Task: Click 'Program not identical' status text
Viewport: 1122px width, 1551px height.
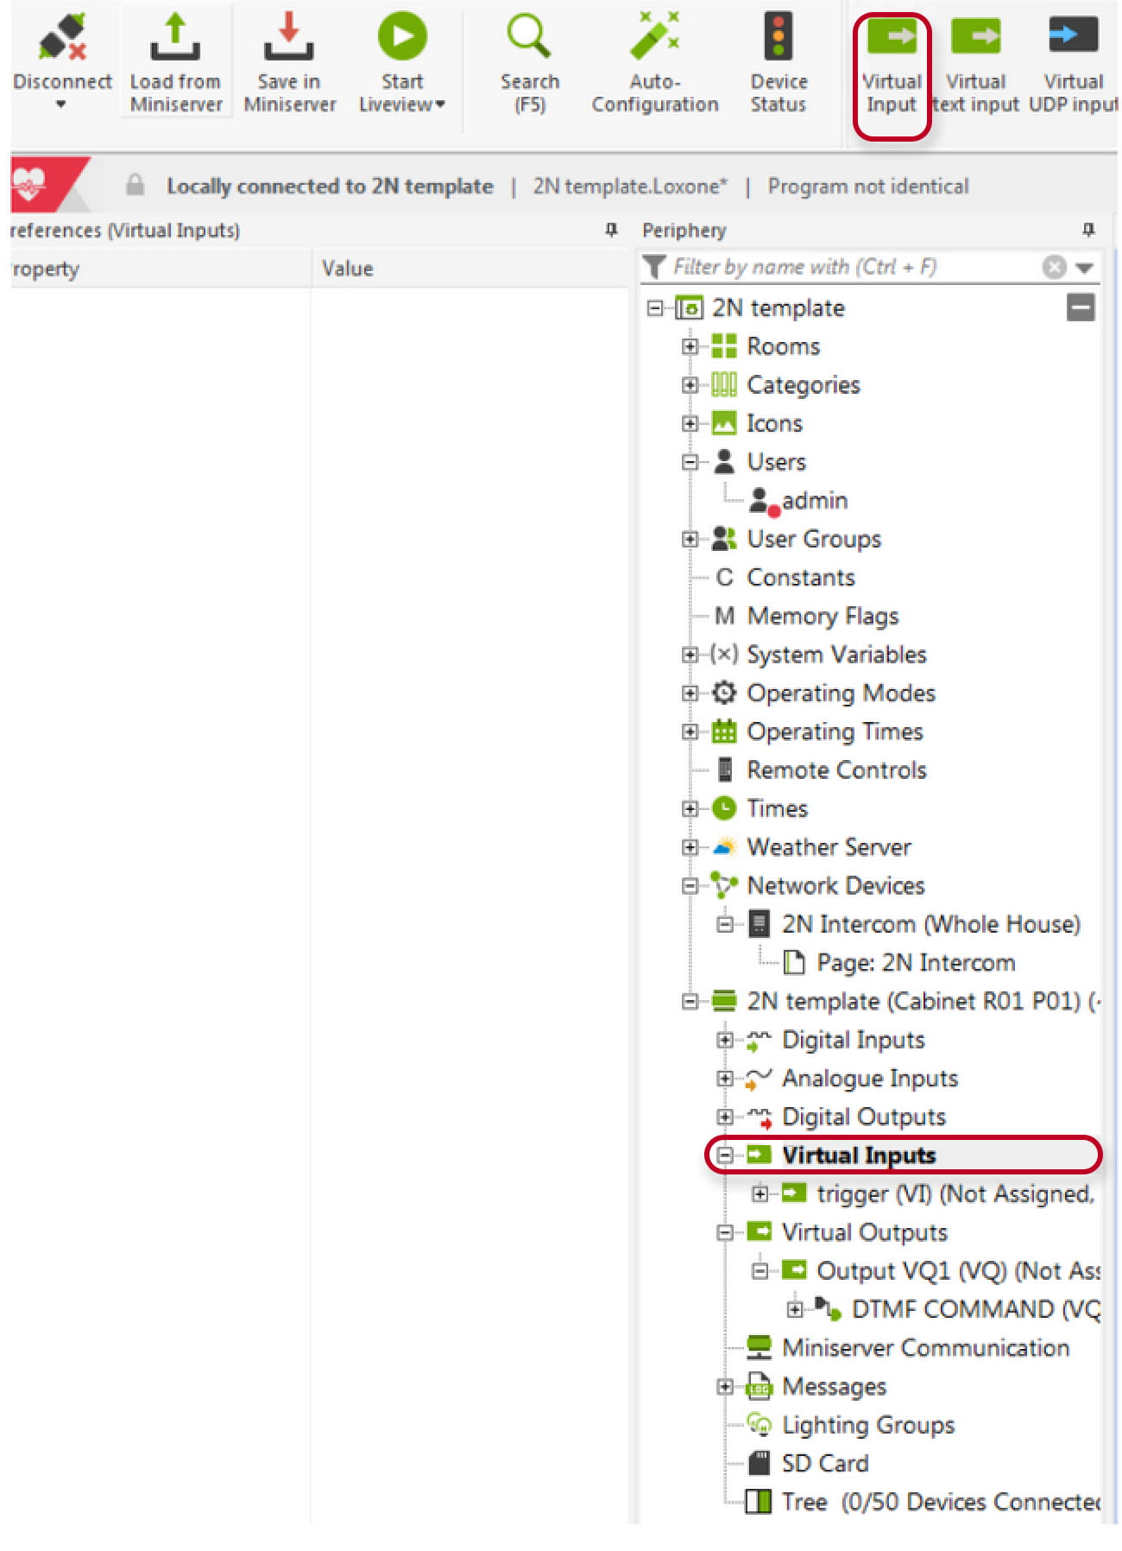Action: (x=868, y=186)
